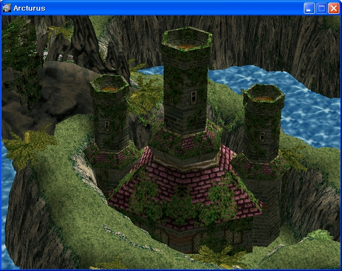Minimize the Arcturus window
The width and height of the screenshot is (342, 271).
point(310,8)
